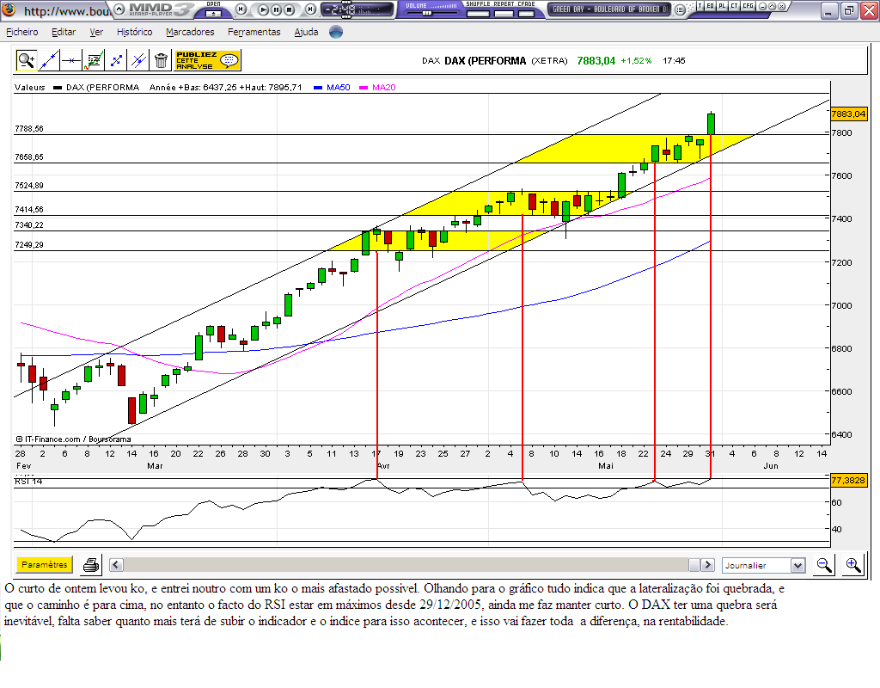Click Winamp small minimize round button

coord(761,6)
